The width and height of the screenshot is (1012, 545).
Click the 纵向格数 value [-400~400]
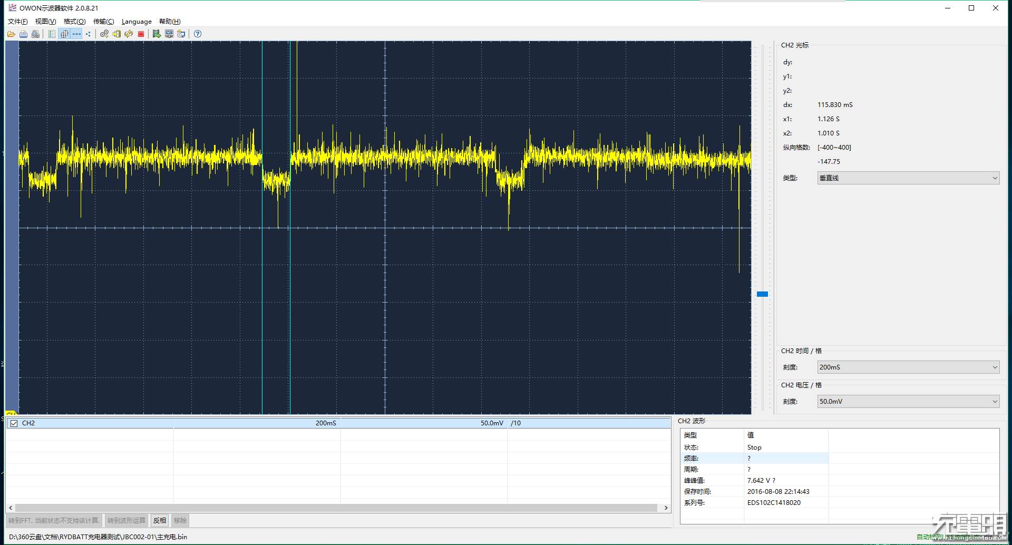(834, 148)
